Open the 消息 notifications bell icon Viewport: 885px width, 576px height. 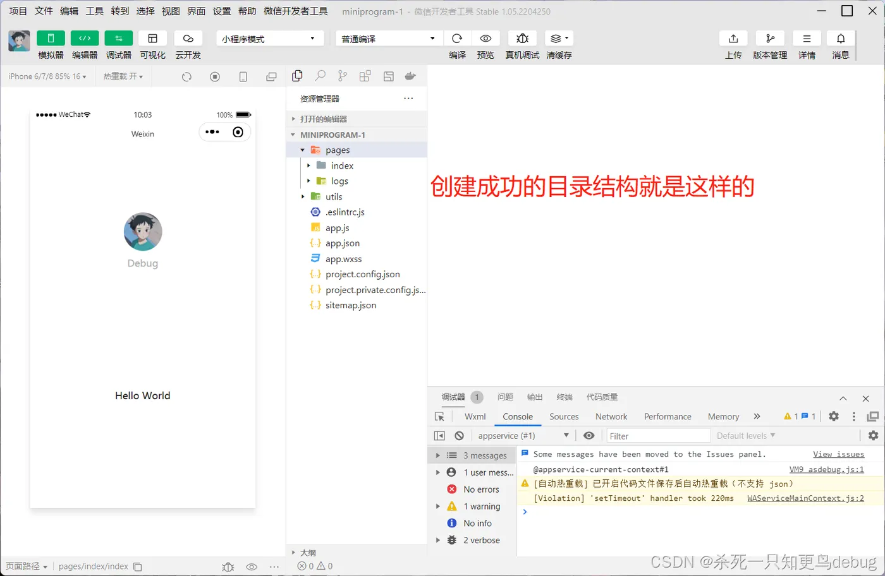[841, 39]
